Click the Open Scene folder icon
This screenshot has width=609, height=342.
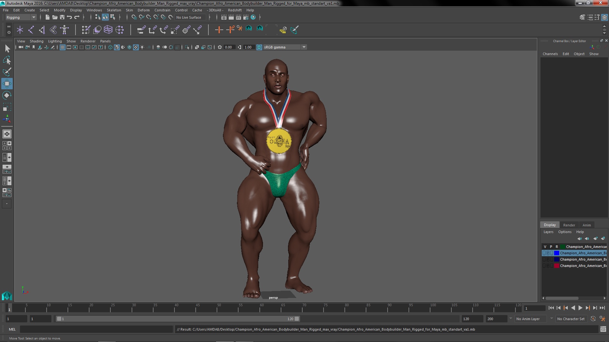55,17
